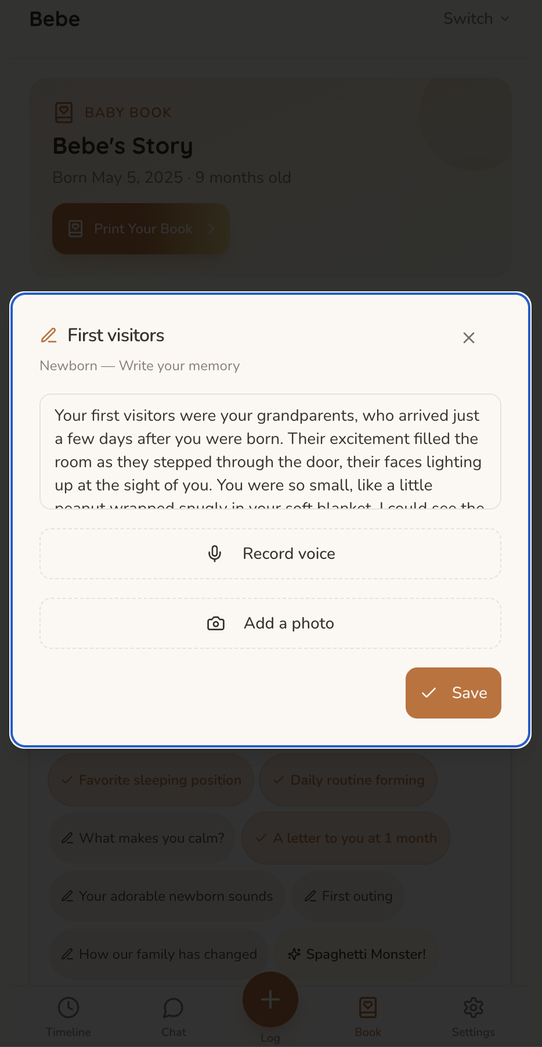Open the Switch dropdown at the top
Image resolution: width=542 pixels, height=1047 pixels.
pos(475,19)
